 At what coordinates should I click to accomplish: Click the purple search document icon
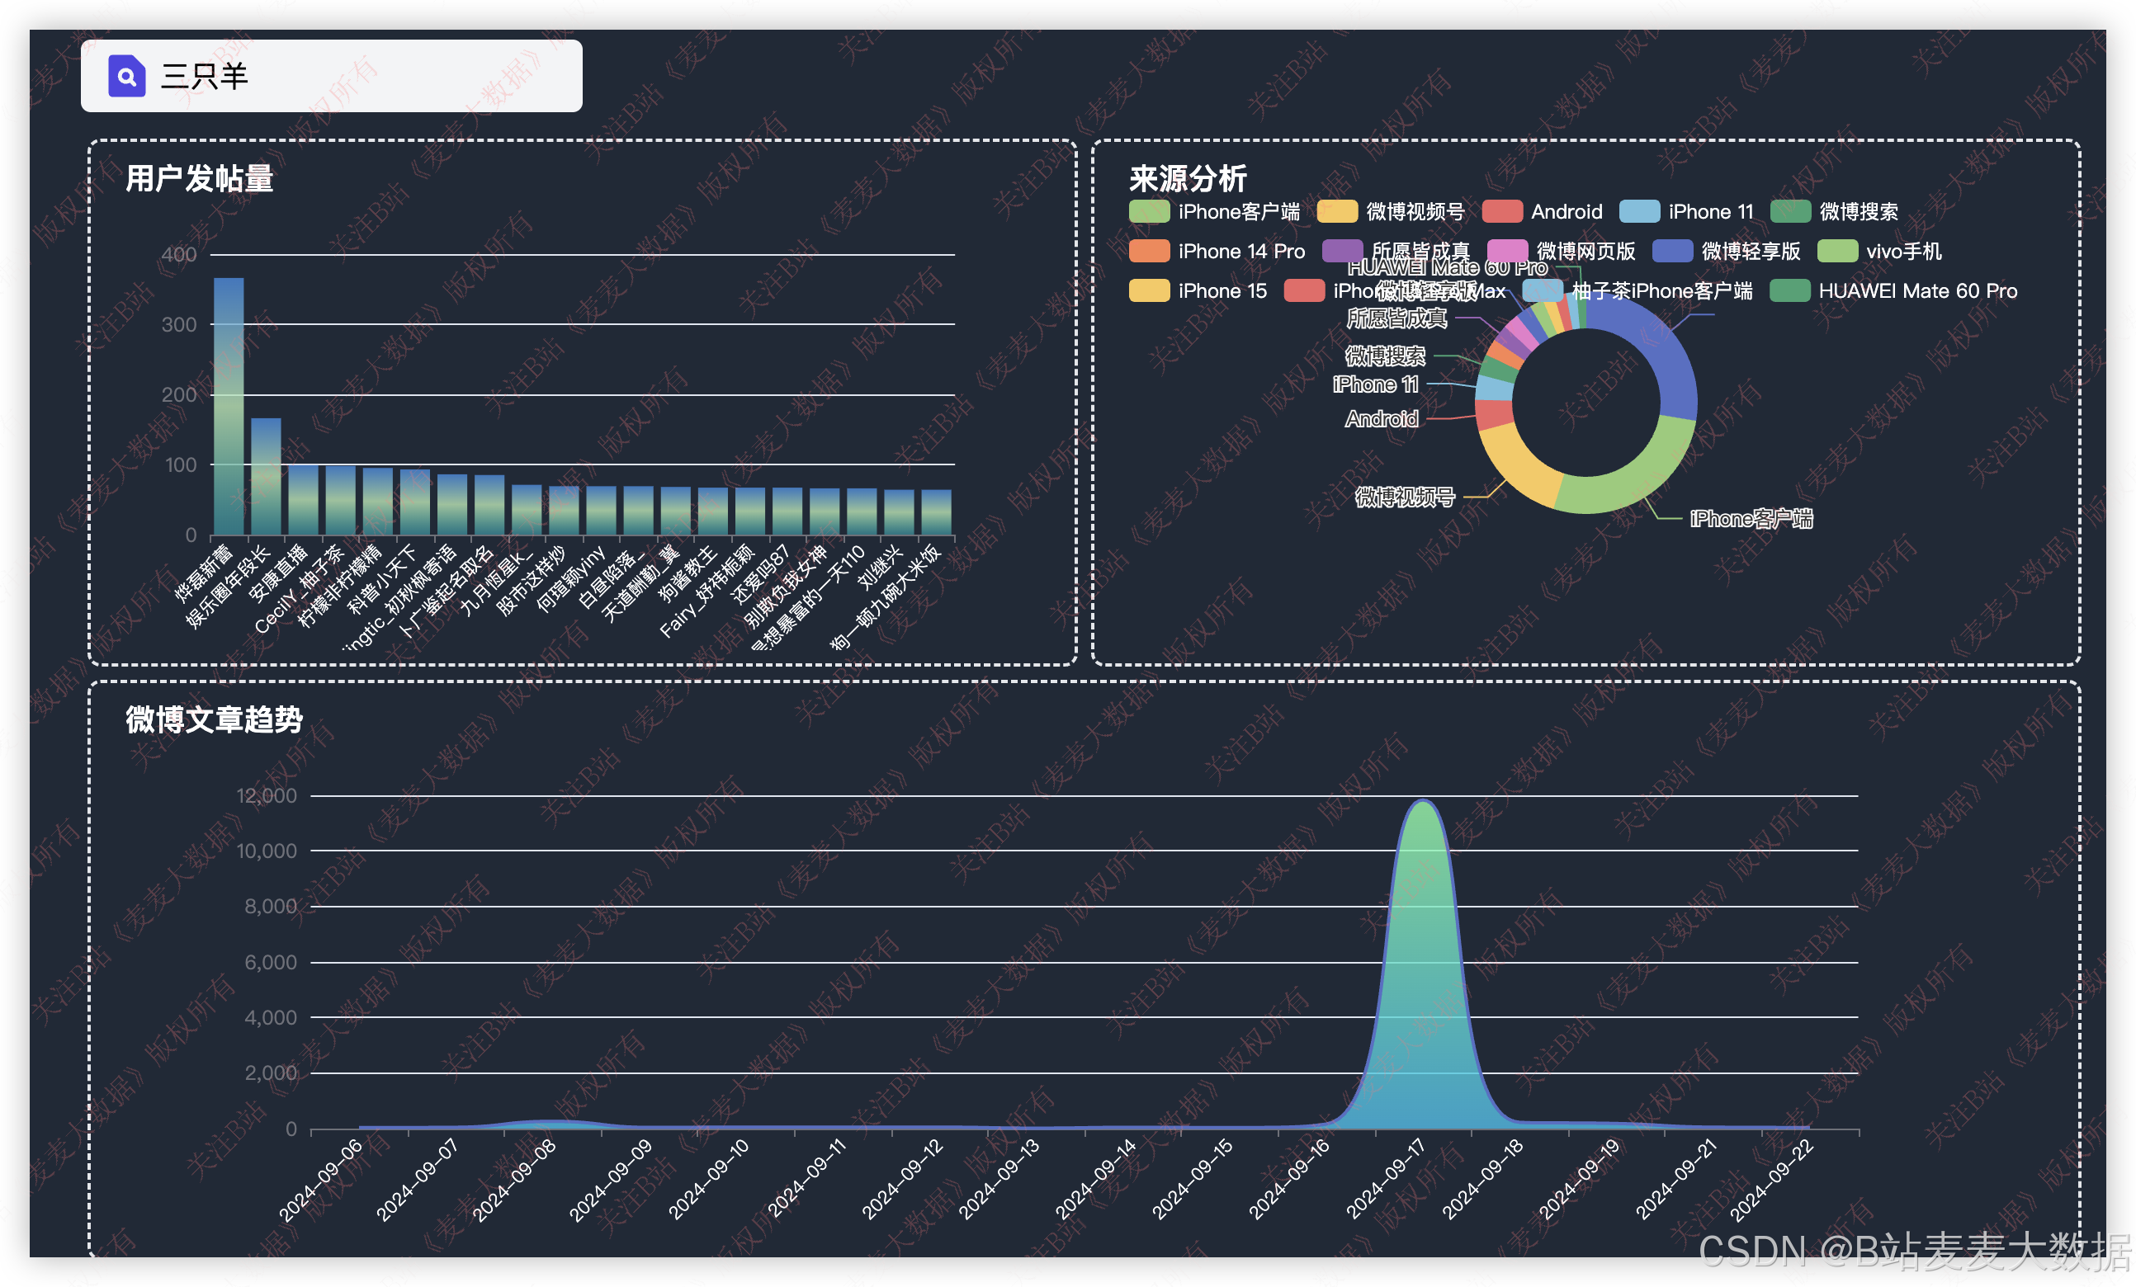click(126, 76)
